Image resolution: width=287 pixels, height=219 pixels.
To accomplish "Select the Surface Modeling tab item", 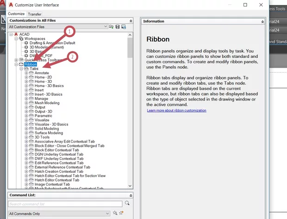I will (49, 133).
